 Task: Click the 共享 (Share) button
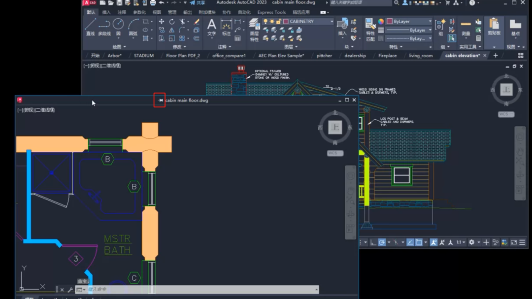click(198, 3)
